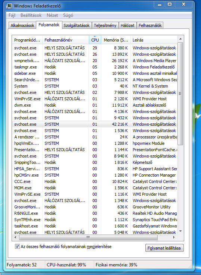Select the wmpnetwk.exe process row

point(95,61)
